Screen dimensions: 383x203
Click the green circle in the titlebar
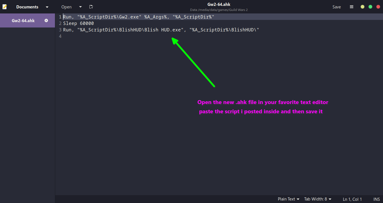click(x=370, y=6)
